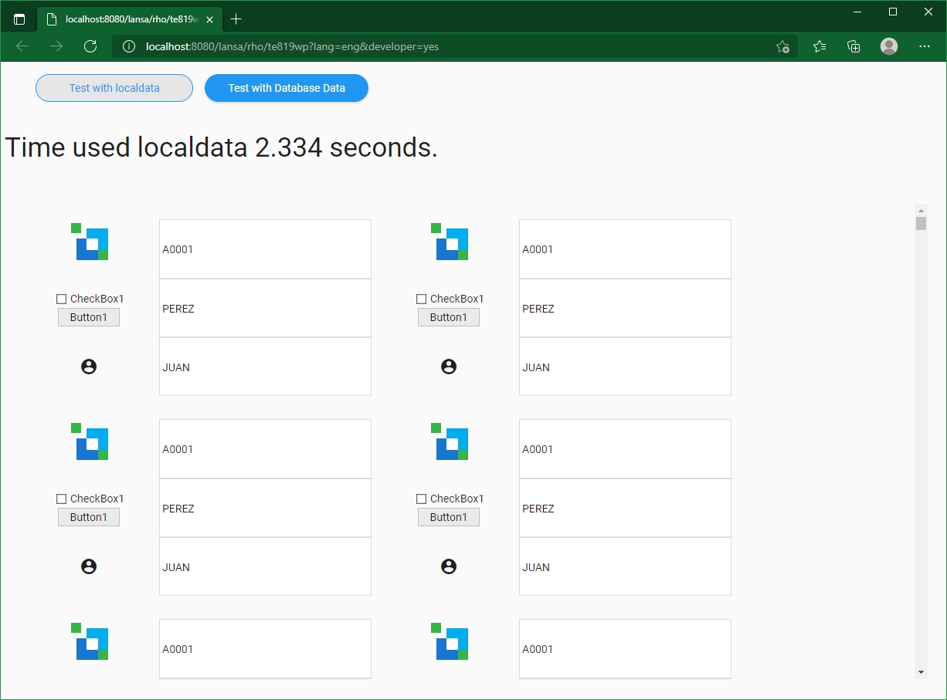Click the PEREZ field in top-left card
Screen dimensions: 947x700
(265, 308)
